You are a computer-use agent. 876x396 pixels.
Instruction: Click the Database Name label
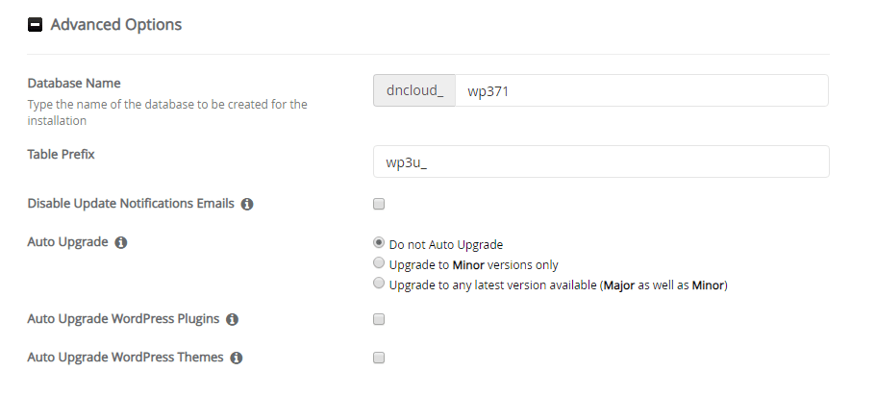coord(74,84)
